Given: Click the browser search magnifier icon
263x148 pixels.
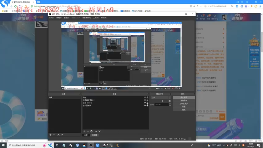Looking at the screenshot, I should pos(232,6).
